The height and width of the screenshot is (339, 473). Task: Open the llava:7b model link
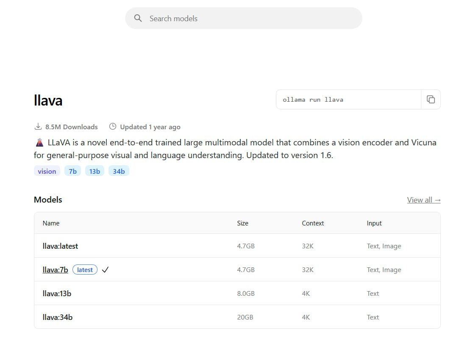click(x=55, y=270)
